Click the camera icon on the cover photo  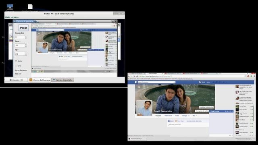pos(139,87)
